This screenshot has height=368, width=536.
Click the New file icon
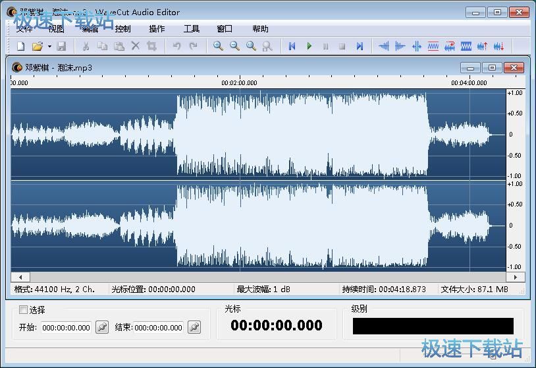20,46
